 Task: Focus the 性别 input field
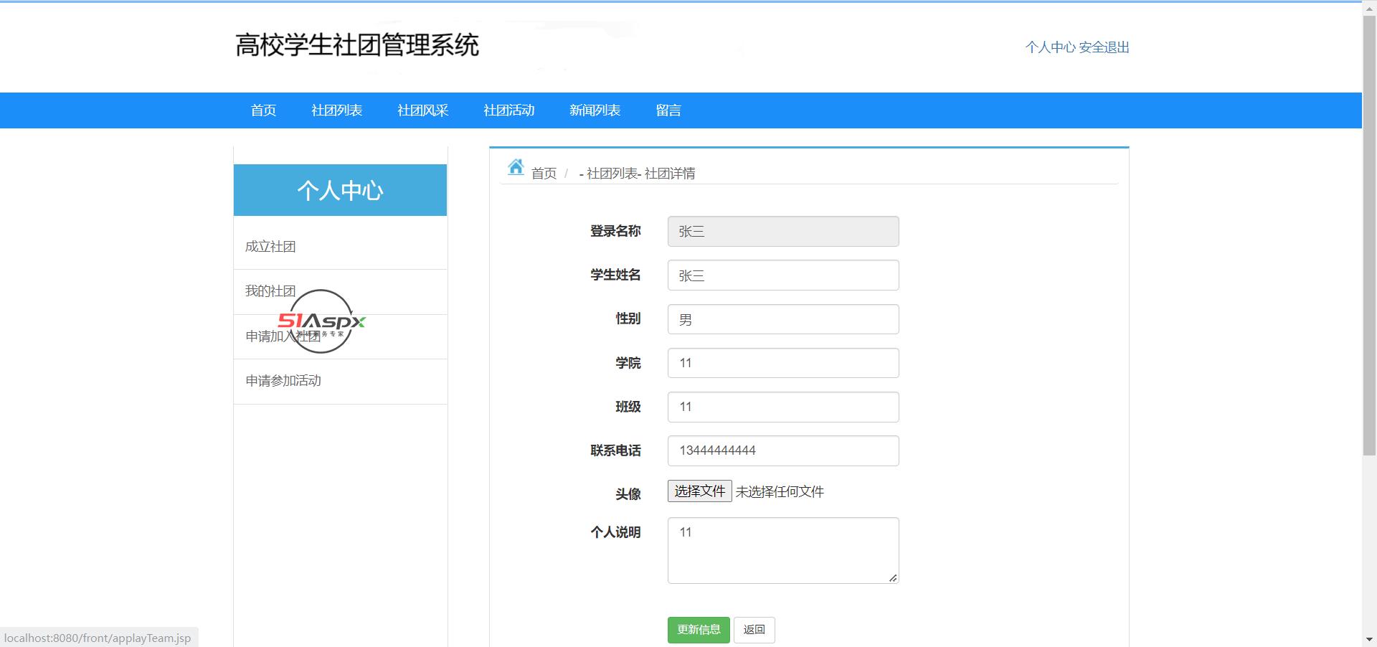pos(783,319)
